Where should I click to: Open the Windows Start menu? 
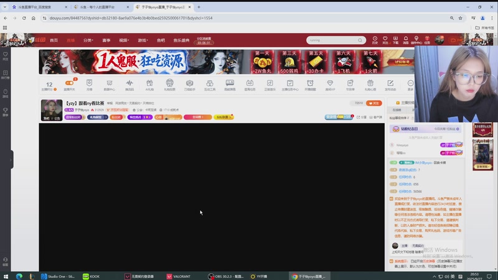click(x=6, y=276)
